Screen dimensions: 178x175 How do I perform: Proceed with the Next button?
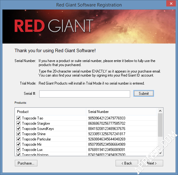152,163
